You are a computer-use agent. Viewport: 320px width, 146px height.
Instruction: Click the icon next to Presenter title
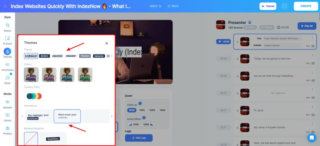[x=250, y=22]
